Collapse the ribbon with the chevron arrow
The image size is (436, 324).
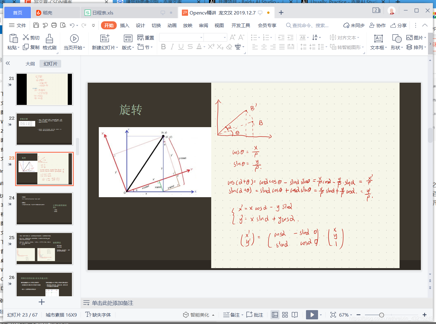coord(425,25)
